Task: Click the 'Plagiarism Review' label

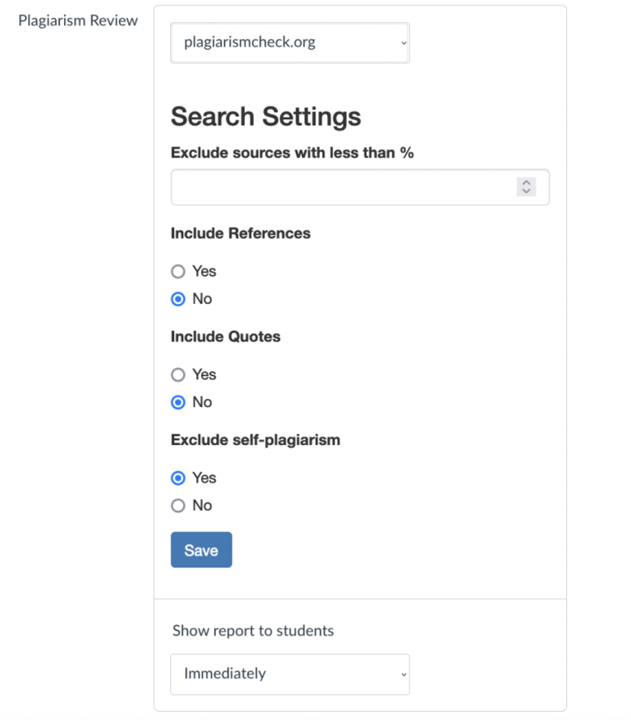Action: (x=77, y=21)
